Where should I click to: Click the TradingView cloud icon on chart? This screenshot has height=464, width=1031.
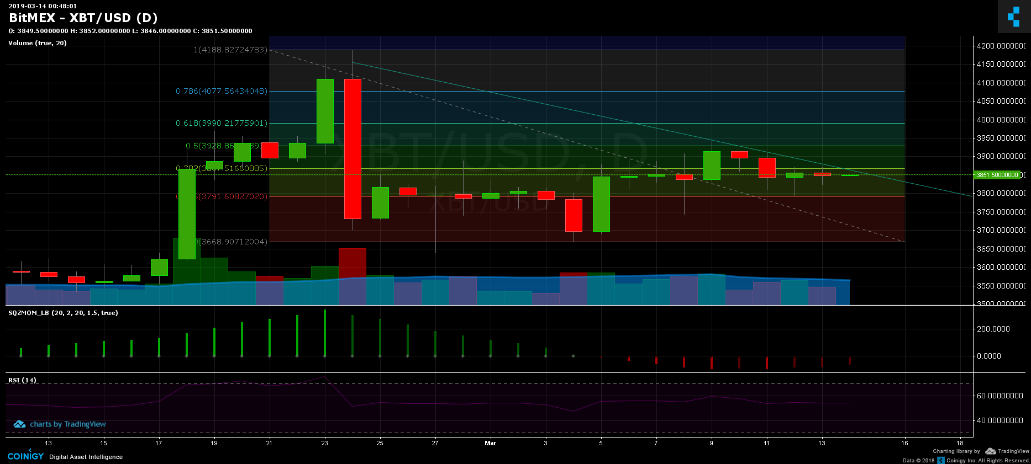tap(20, 424)
